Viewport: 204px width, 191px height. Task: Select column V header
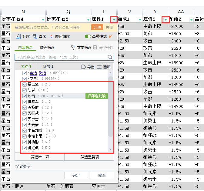(x=129, y=12)
